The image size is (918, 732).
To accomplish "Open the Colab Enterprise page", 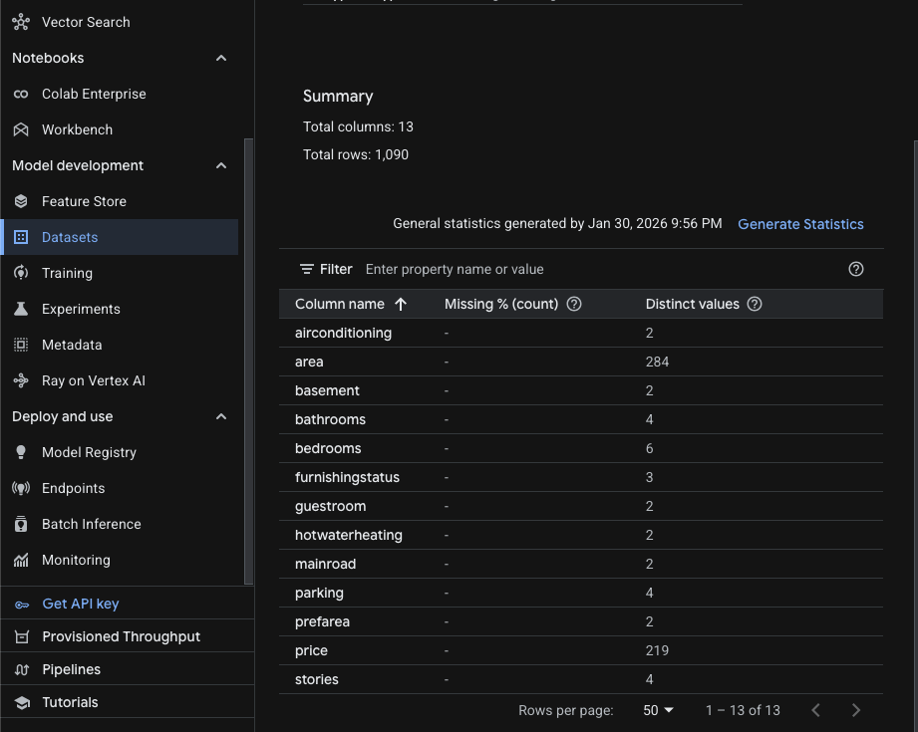I will click(92, 94).
